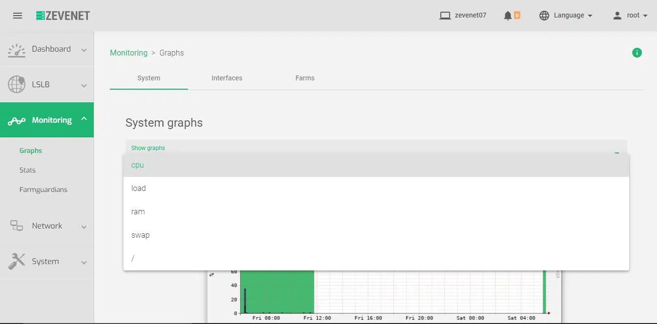
Task: Switch to the Farms tab
Action: click(305, 78)
